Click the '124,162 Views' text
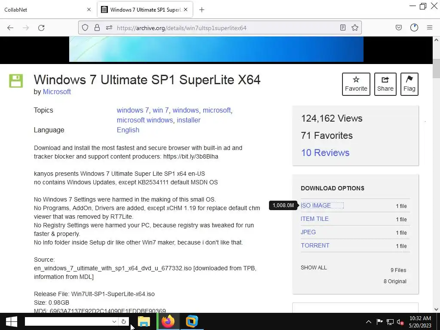Image resolution: width=440 pixels, height=330 pixels. pyautogui.click(x=332, y=119)
